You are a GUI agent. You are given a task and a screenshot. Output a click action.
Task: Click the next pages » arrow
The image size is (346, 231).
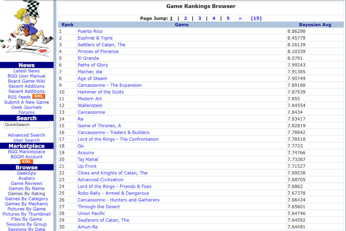tap(240, 18)
